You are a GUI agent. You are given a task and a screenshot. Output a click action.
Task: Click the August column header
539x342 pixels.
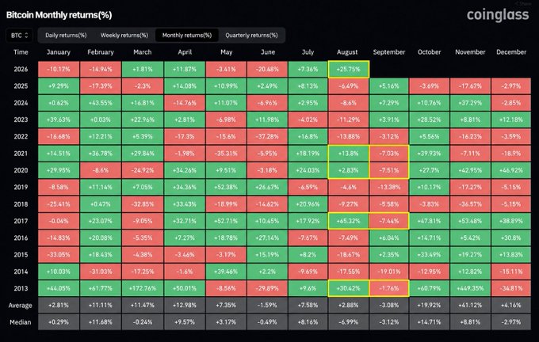(347, 52)
